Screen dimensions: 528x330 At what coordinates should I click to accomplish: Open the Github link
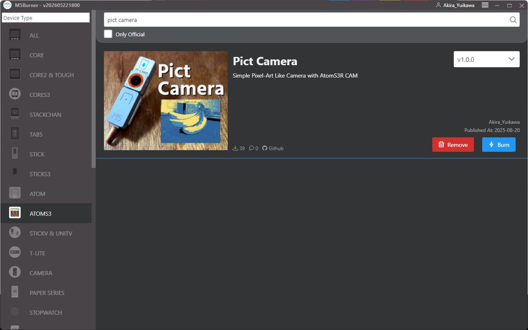point(273,148)
